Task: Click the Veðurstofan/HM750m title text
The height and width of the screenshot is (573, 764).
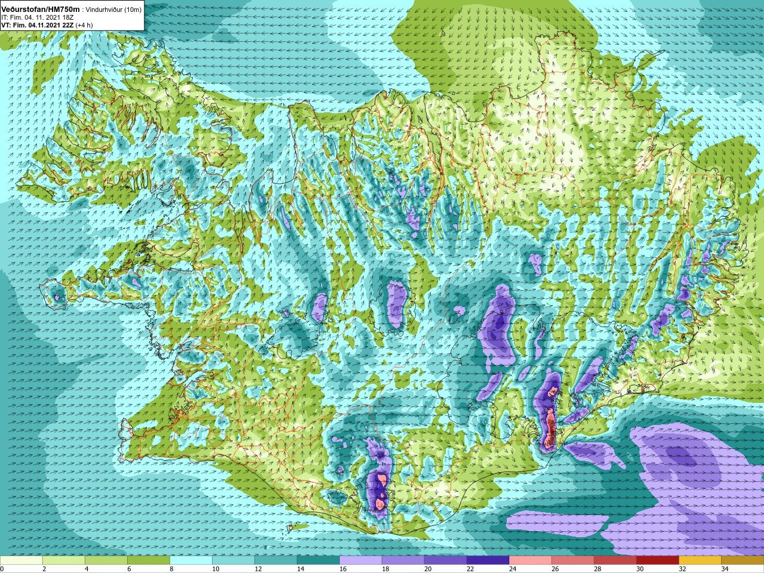Action: tap(41, 10)
